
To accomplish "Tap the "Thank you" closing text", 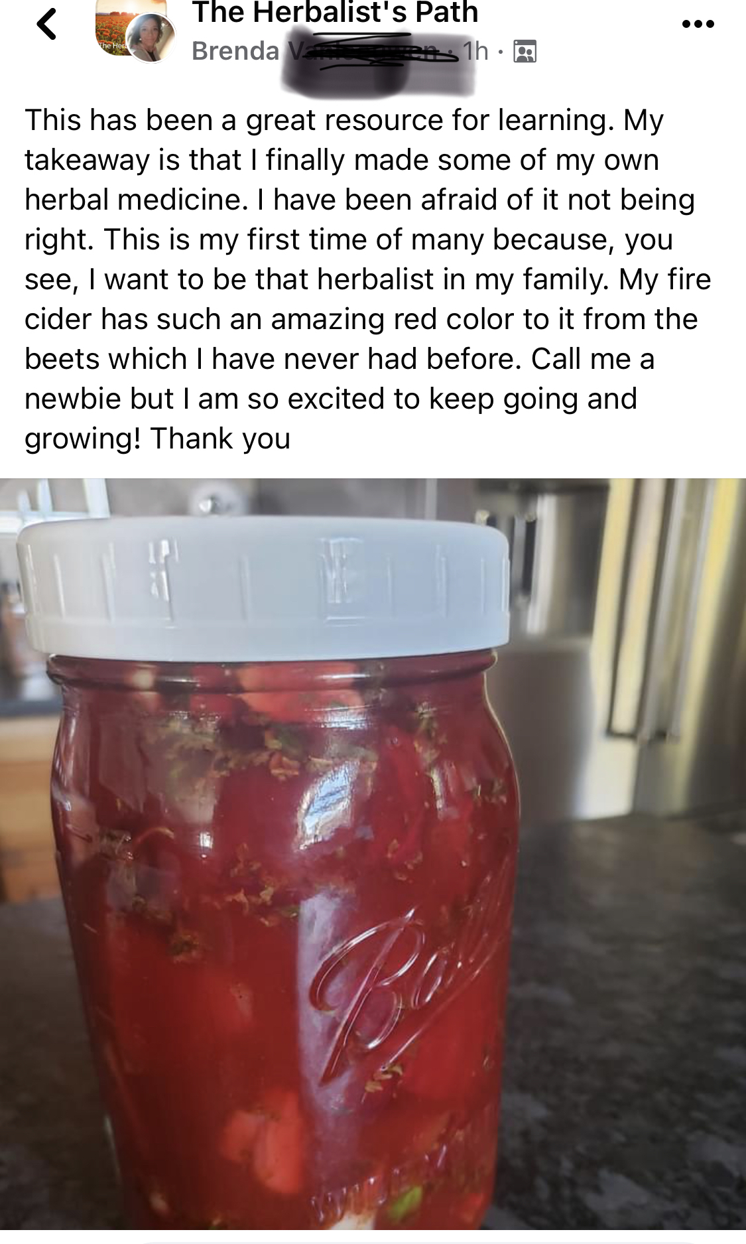I will pos(220,439).
